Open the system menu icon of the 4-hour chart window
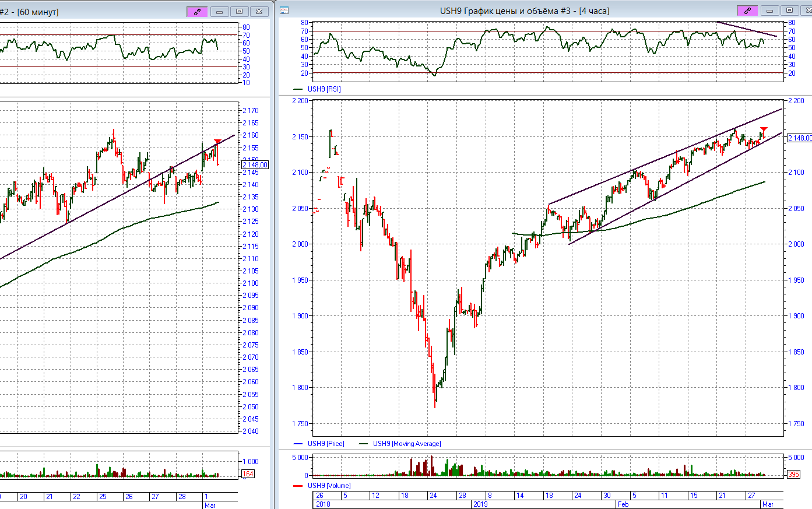Image resolution: width=812 pixels, height=509 pixels. pyautogui.click(x=284, y=10)
